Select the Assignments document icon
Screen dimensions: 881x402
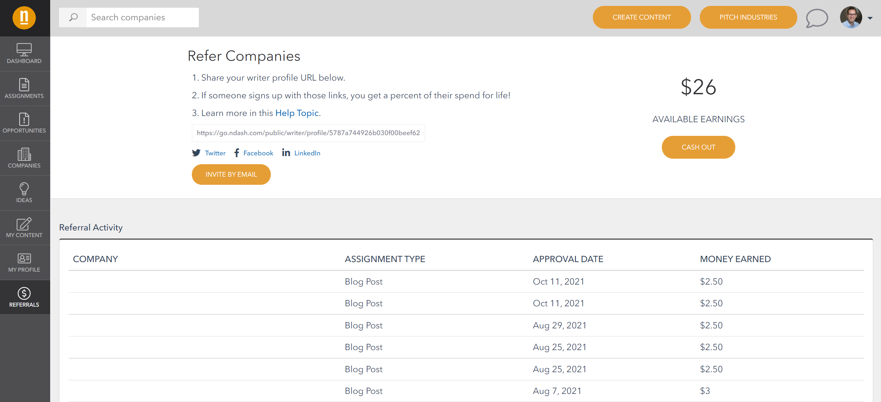[x=24, y=85]
